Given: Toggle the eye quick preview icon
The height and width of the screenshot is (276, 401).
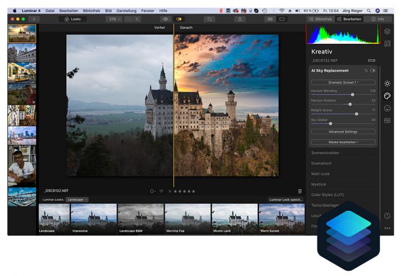Looking at the screenshot, I should pyautogui.click(x=166, y=19).
